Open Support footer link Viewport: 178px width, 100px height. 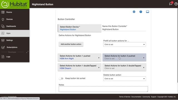(154, 97)
